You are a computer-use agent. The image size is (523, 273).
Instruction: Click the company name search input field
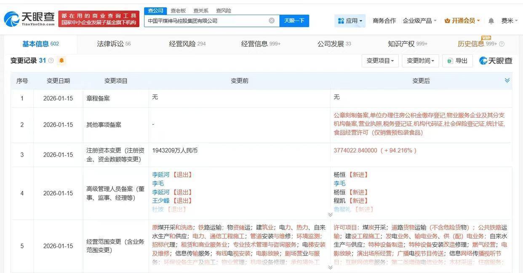pyautogui.click(x=206, y=21)
